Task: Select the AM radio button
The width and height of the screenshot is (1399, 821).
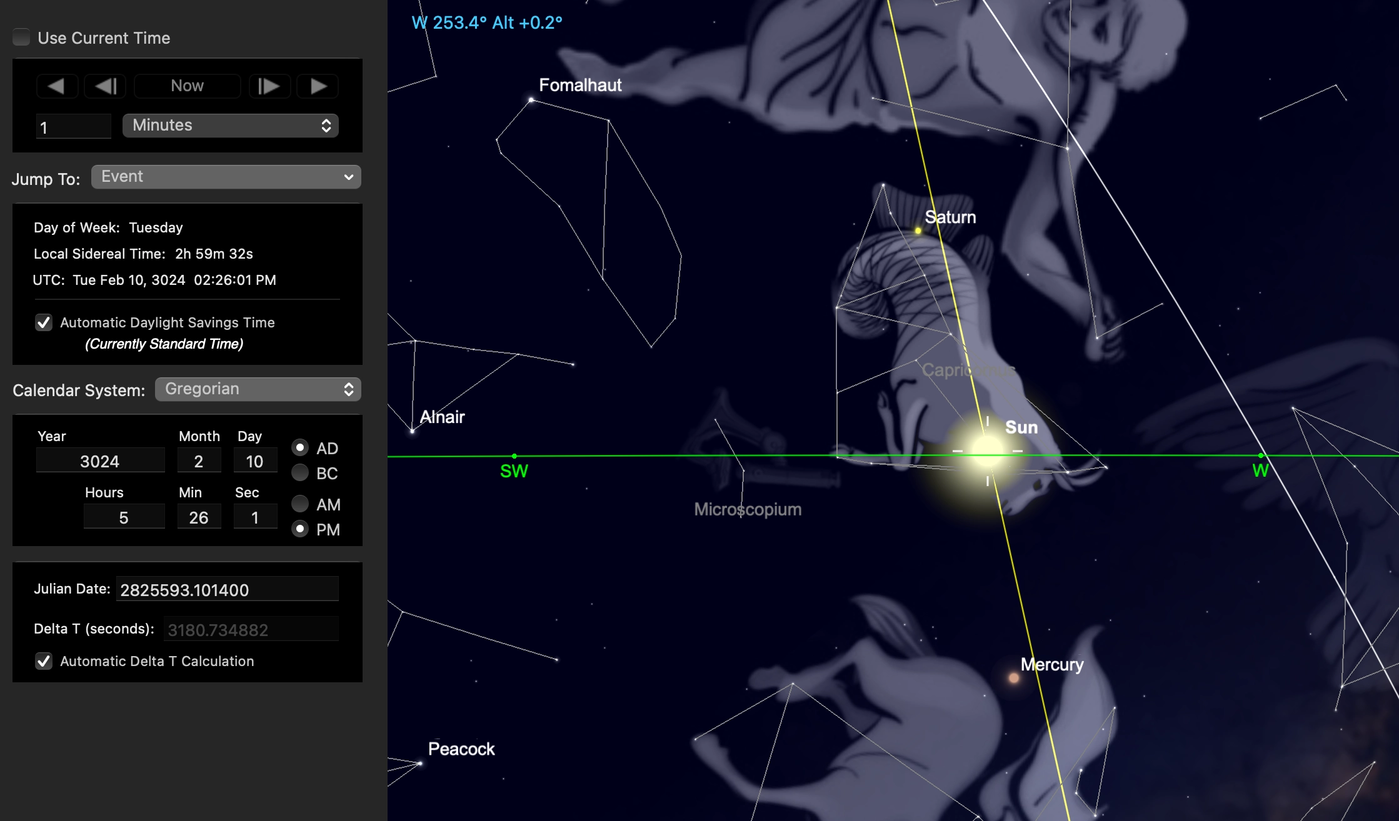Action: point(300,504)
